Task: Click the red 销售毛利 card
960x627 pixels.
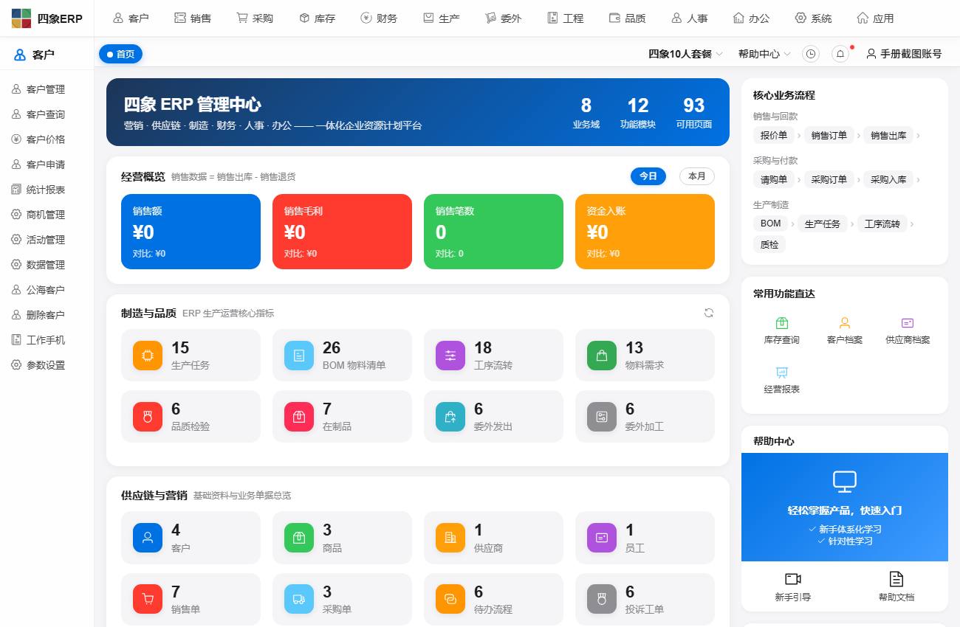Action: (x=342, y=232)
